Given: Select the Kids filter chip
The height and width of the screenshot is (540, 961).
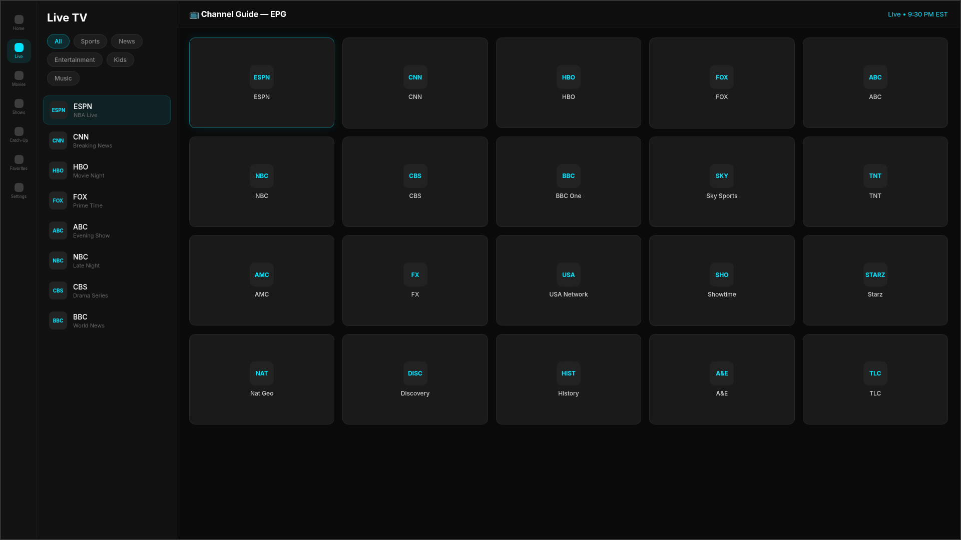Looking at the screenshot, I should pos(120,60).
